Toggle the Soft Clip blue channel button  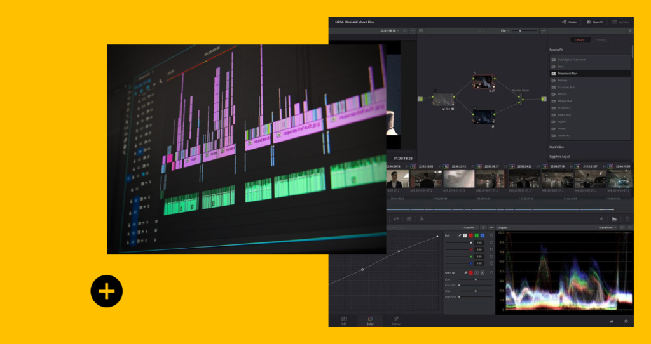tap(483, 273)
